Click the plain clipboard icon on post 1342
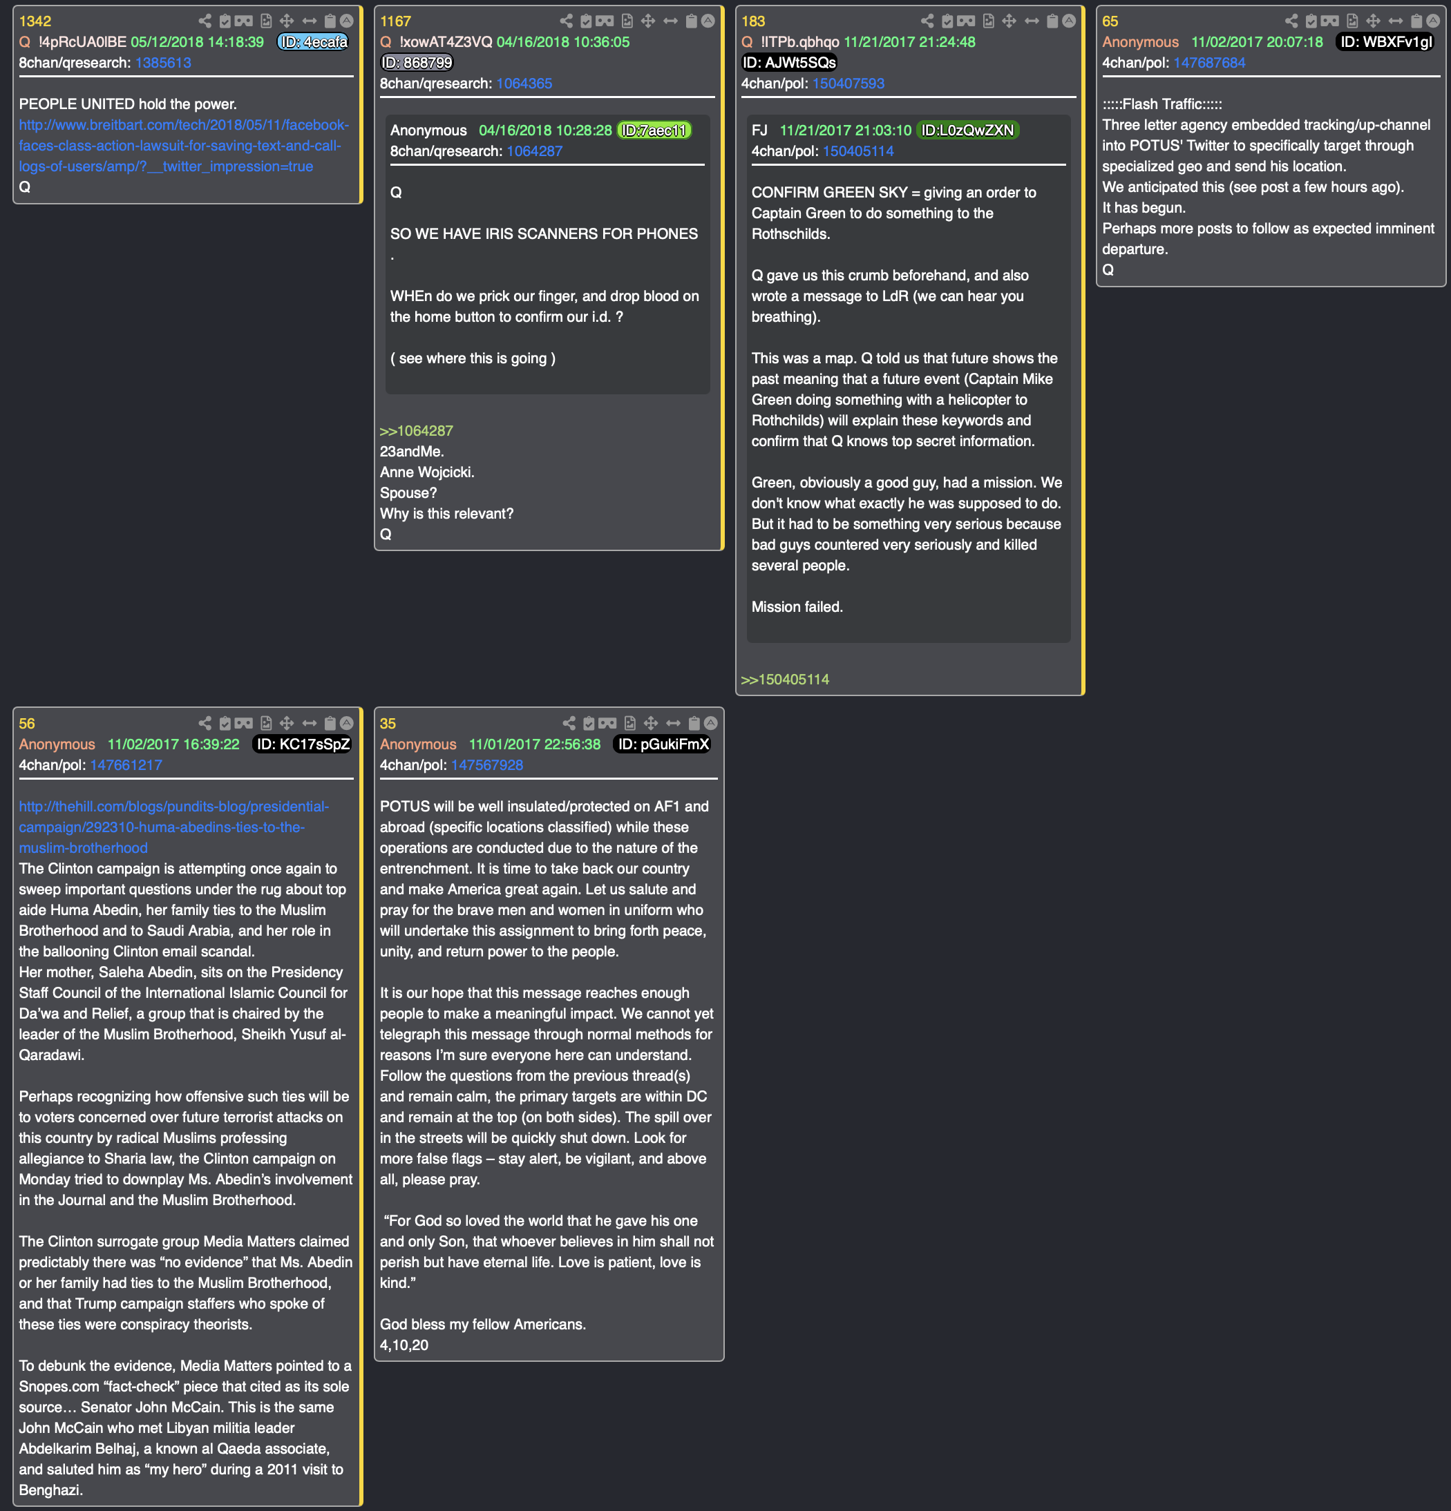The width and height of the screenshot is (1451, 1511). (330, 21)
